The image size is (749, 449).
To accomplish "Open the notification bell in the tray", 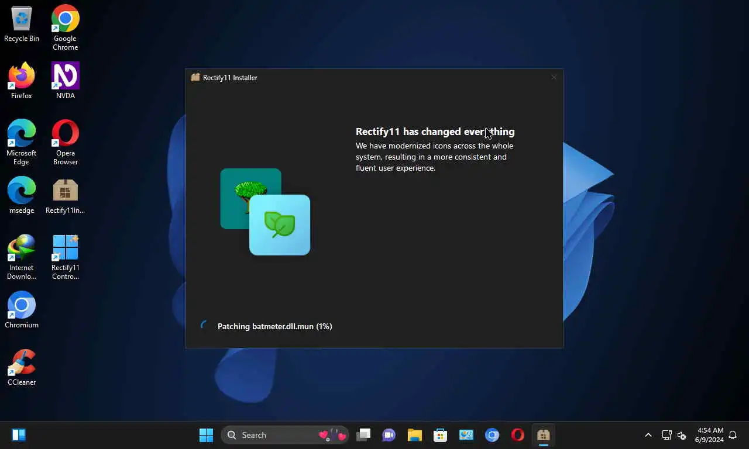I will (733, 435).
